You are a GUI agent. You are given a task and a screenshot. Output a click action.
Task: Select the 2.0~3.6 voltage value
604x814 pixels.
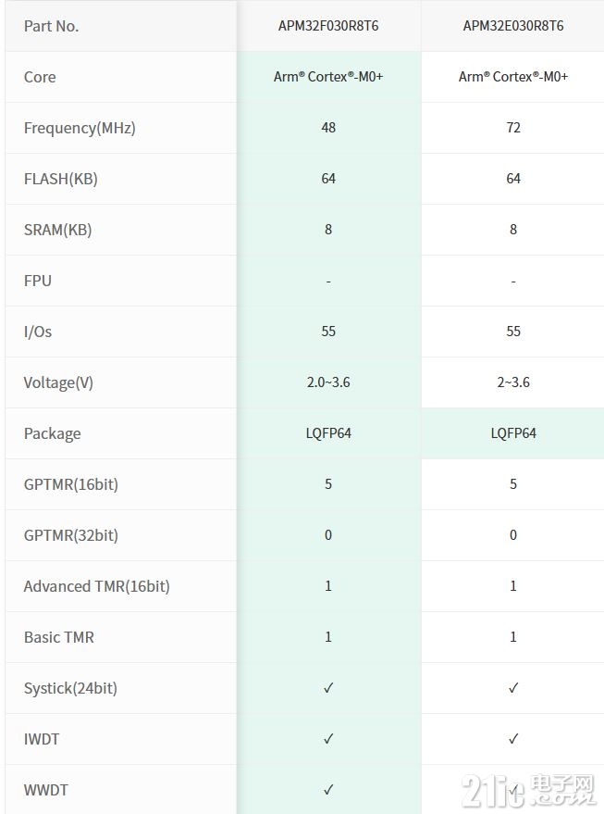(328, 382)
